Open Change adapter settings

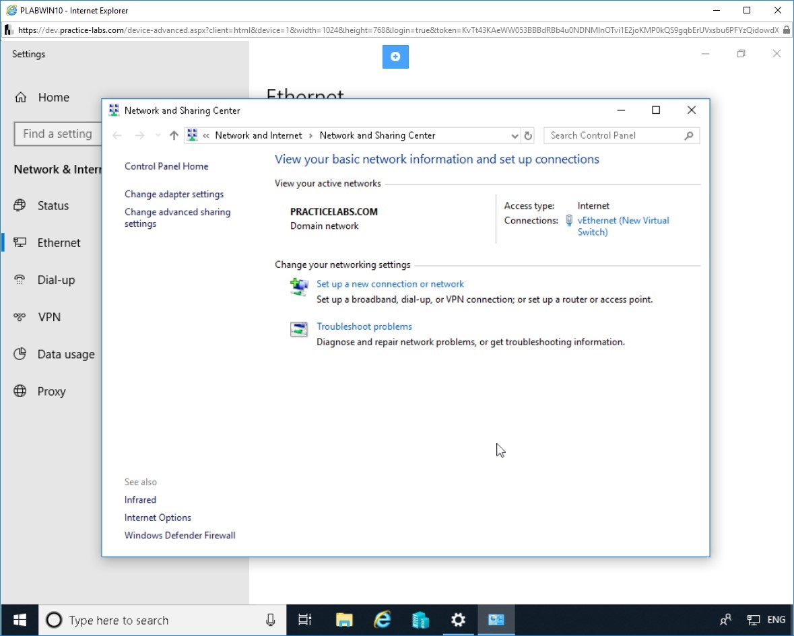click(174, 195)
